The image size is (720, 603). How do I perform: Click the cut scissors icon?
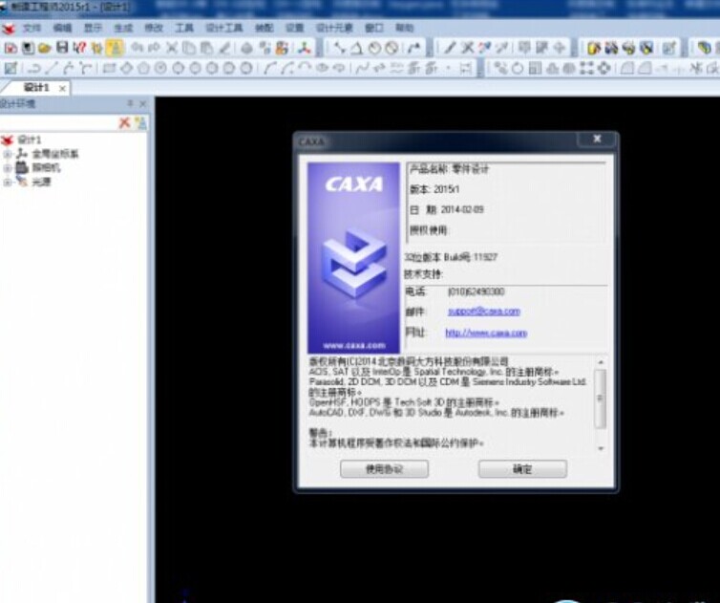point(172,48)
